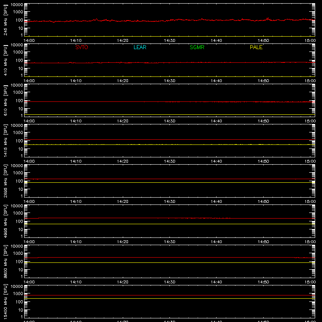Click the 1415 MHz [SFU] axis title
The width and height of the screenshot is (322, 322).
click(x=5, y=140)
